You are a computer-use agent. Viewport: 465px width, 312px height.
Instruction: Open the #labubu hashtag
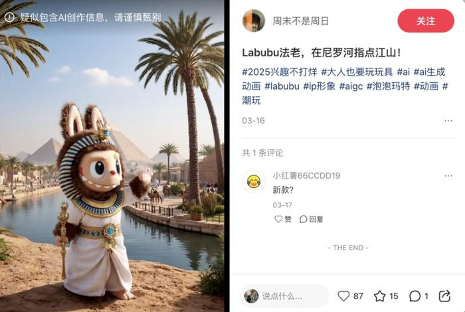[x=282, y=86]
